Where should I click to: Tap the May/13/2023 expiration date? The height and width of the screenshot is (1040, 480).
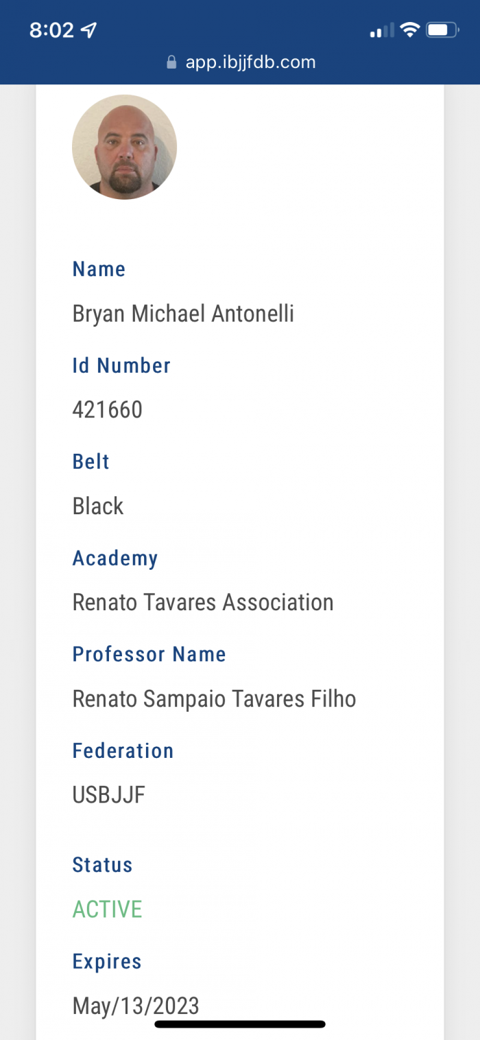point(136,1006)
